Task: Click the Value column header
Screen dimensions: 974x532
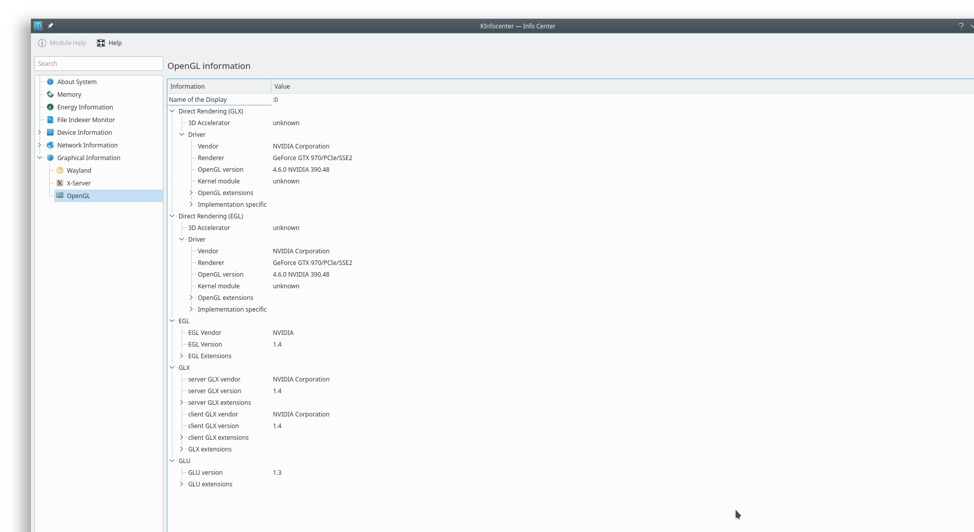Action: [622, 86]
